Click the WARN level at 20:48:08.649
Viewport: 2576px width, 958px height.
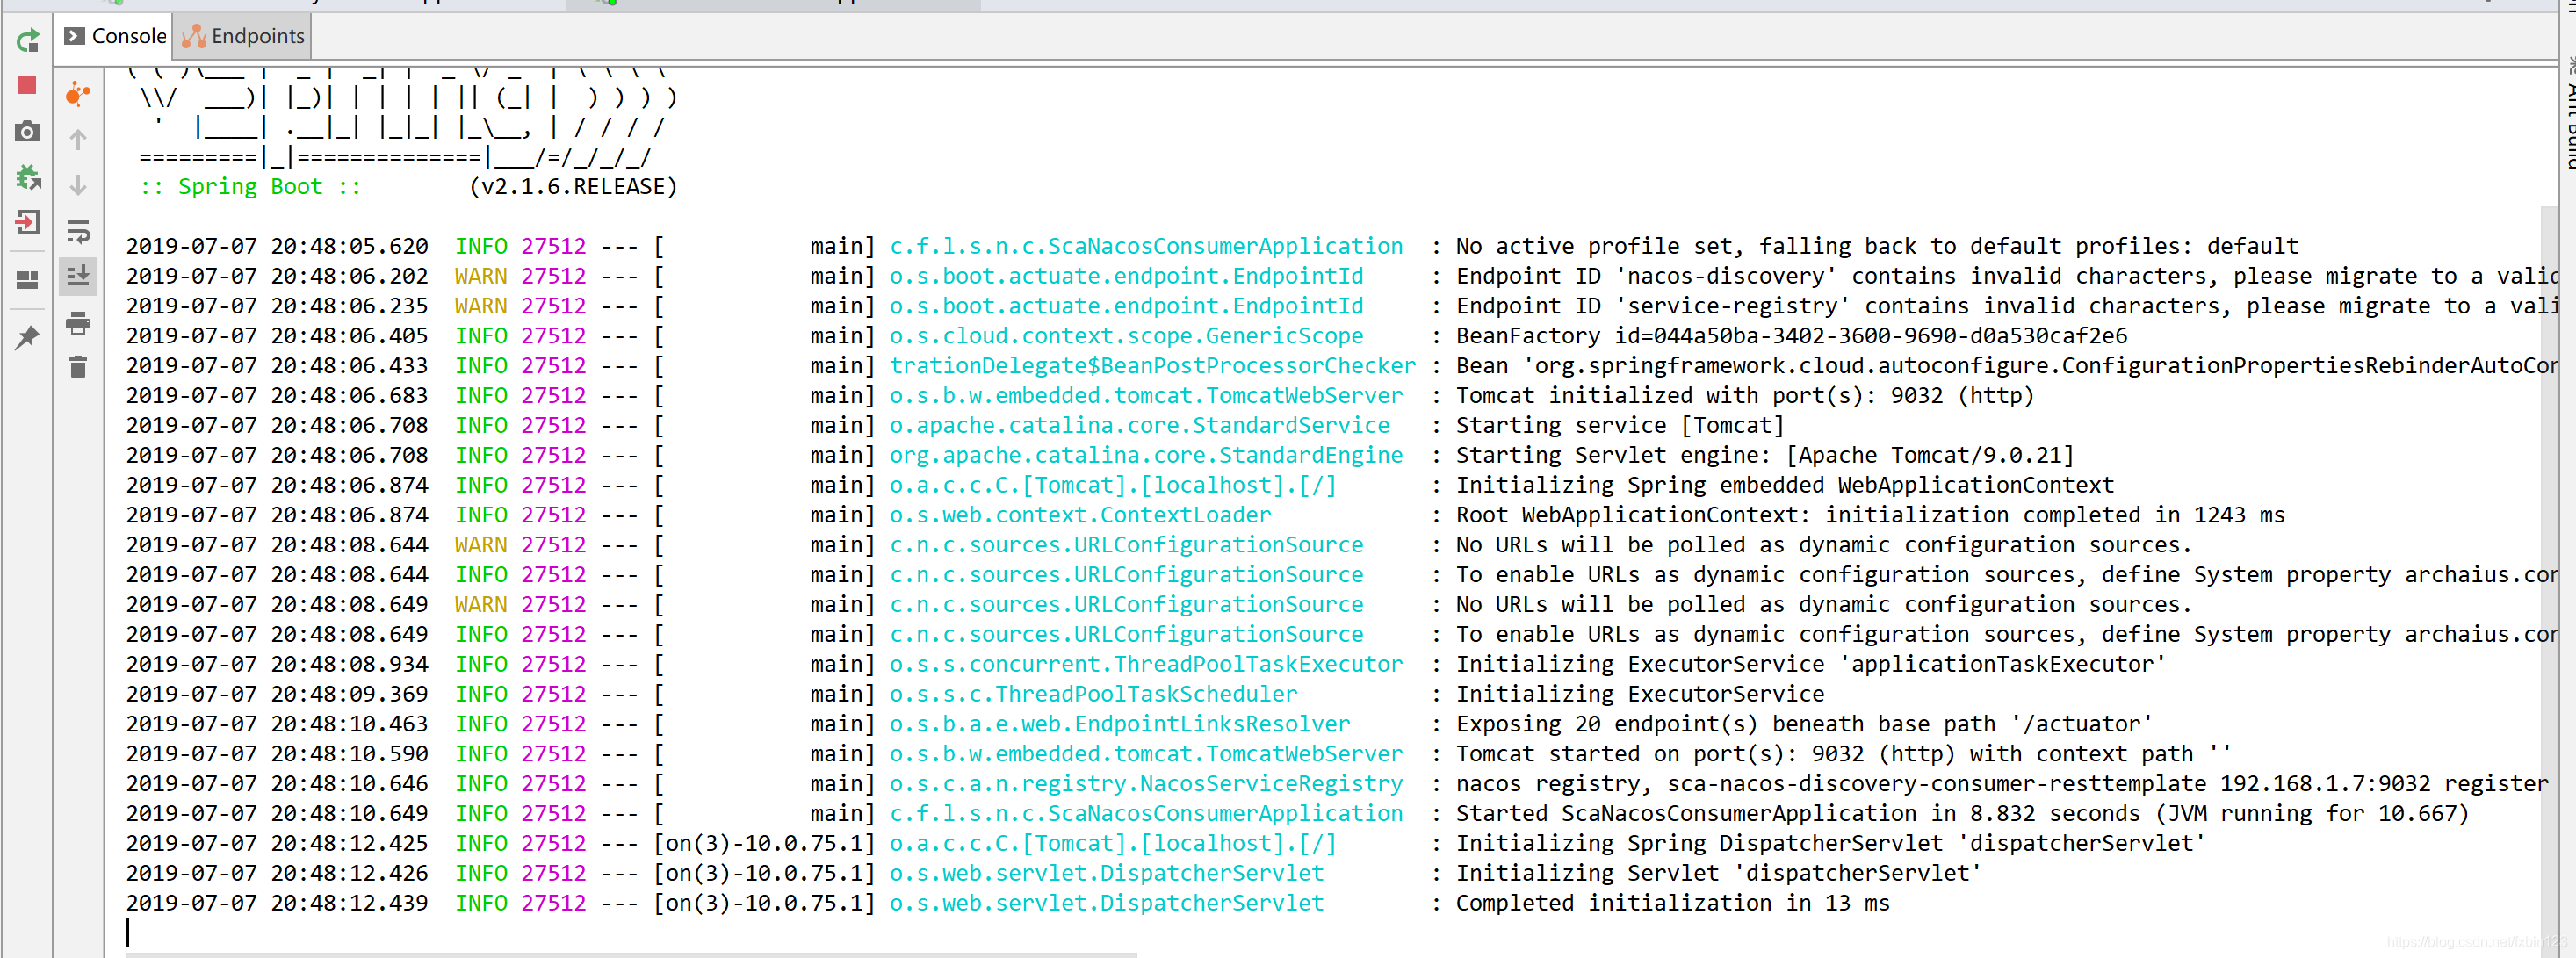[481, 605]
